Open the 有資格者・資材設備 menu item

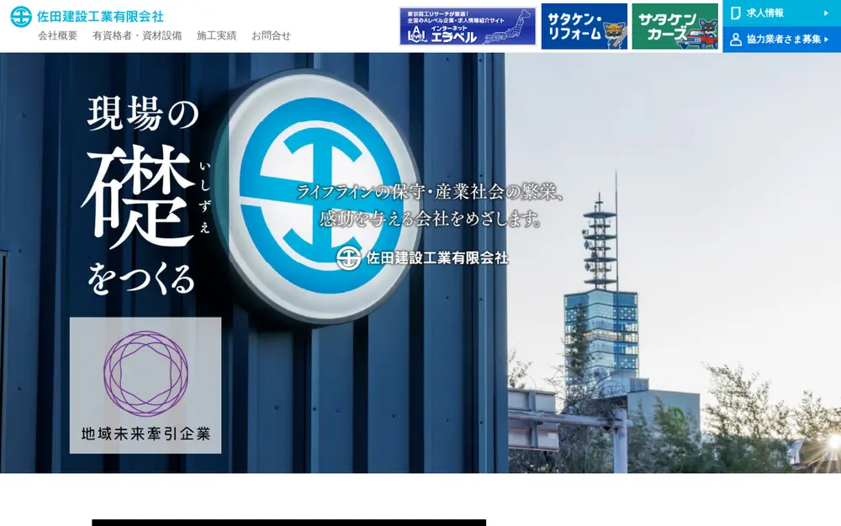point(137,36)
